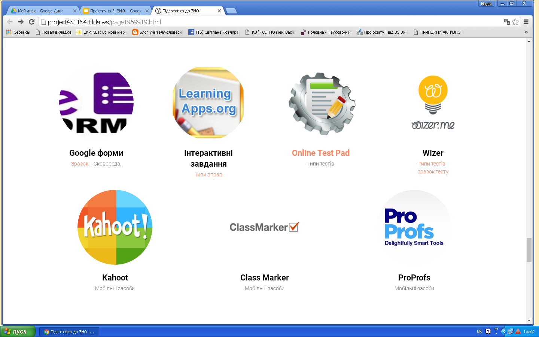Open a new browser tab

tap(231, 11)
